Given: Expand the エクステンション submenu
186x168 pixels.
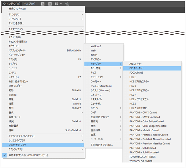Looking at the screenshot, I should [x=43, y=29].
